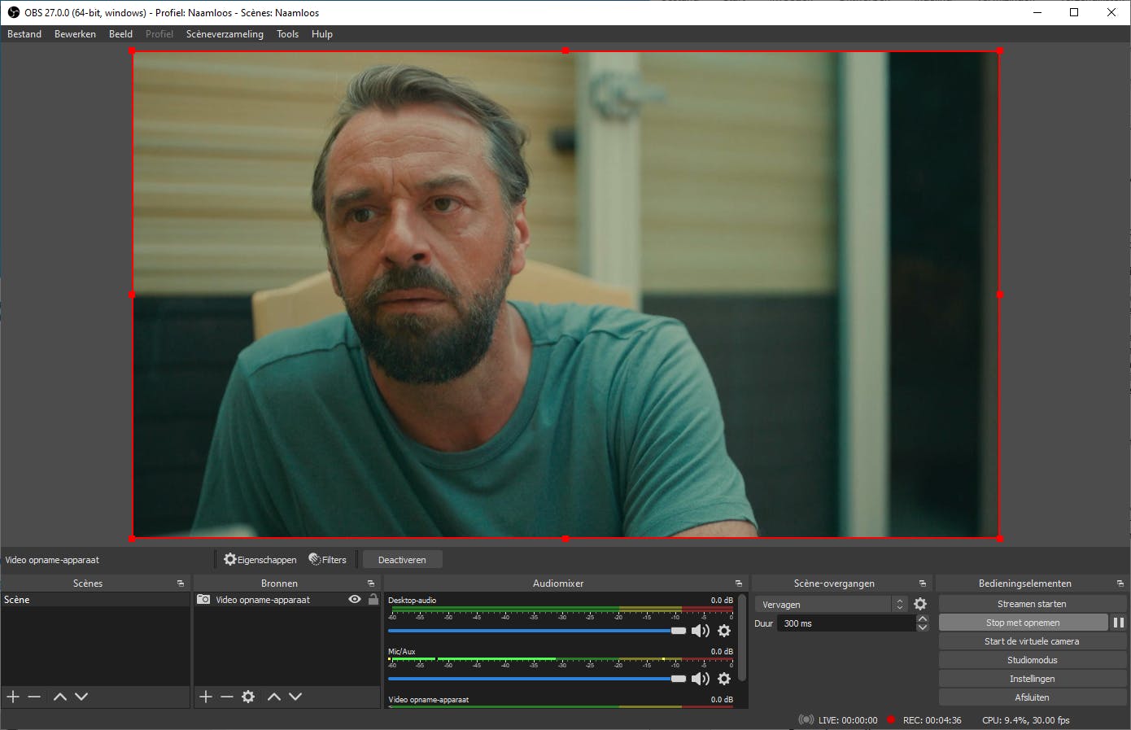Click the Stop met opnemen button

pos(1023,623)
